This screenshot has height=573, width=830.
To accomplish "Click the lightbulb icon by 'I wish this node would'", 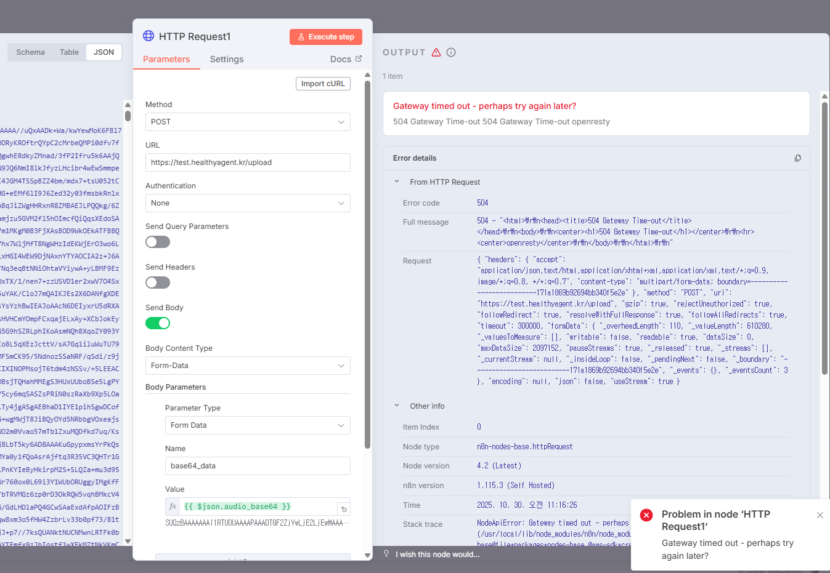I will pos(386,554).
